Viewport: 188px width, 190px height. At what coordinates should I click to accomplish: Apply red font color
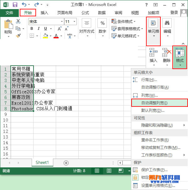coord(56,36)
